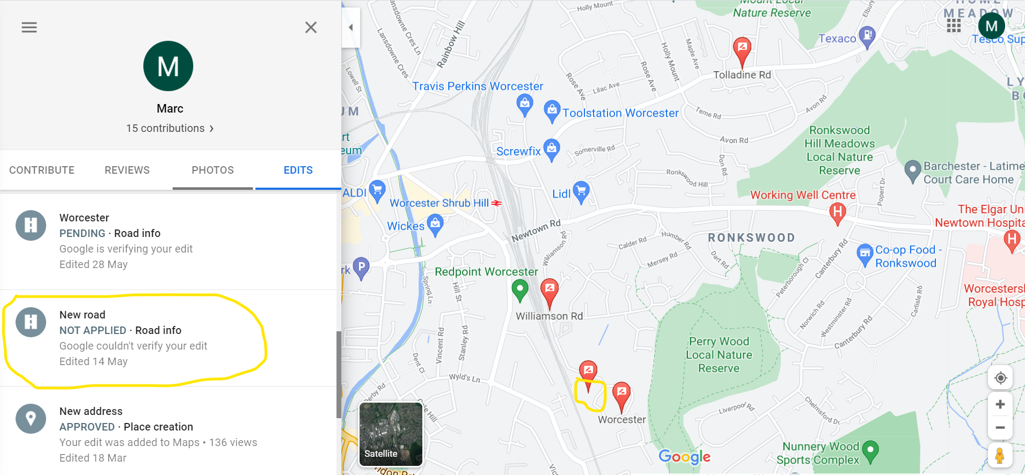Viewport: 1025px width, 475px height.
Task: Switch to the Reviews tab
Action: coord(127,170)
